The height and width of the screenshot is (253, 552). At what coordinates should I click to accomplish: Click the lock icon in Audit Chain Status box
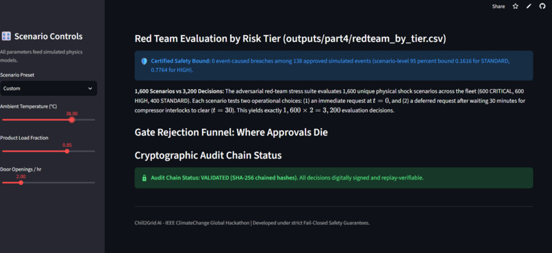point(144,178)
